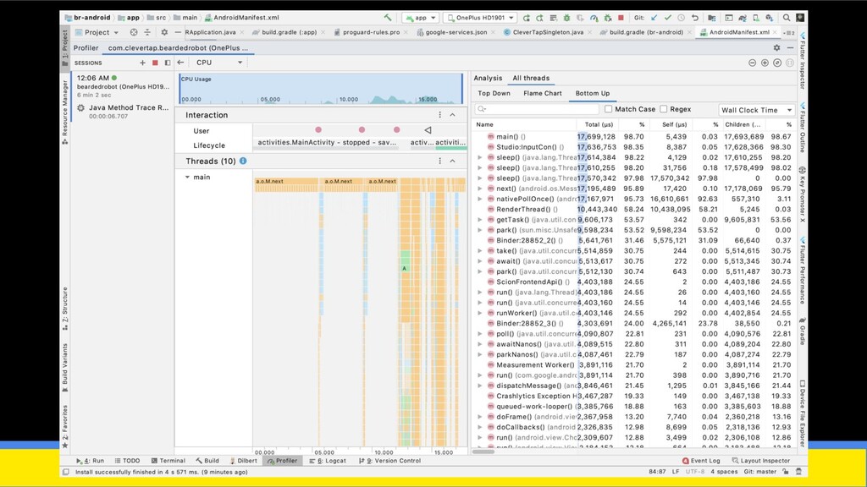Collapse the Sessions pane icon
The image size is (867, 487).
point(168,63)
